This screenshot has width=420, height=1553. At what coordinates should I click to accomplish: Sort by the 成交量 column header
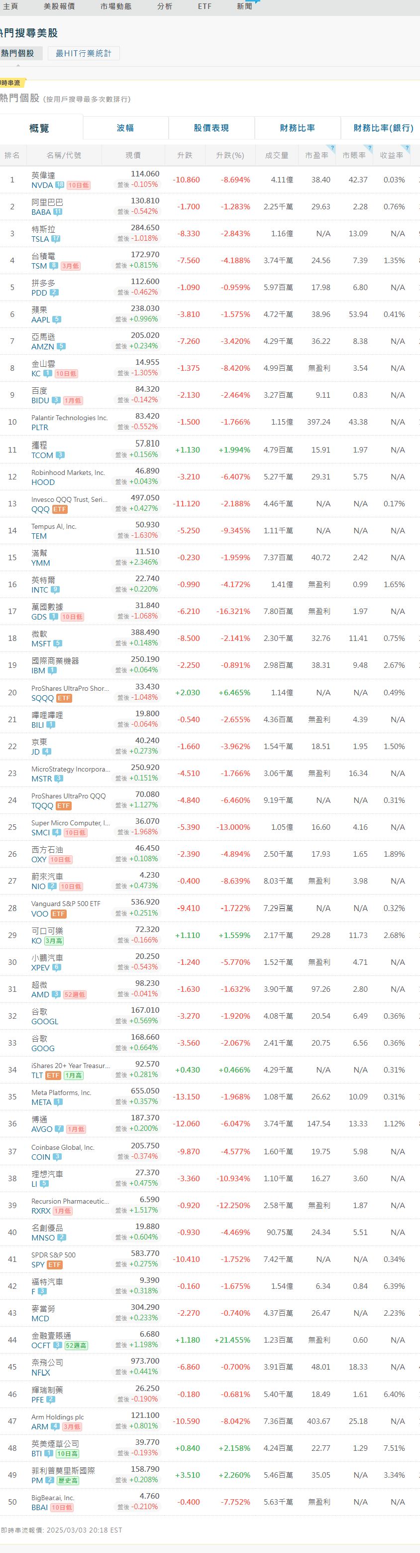click(277, 155)
